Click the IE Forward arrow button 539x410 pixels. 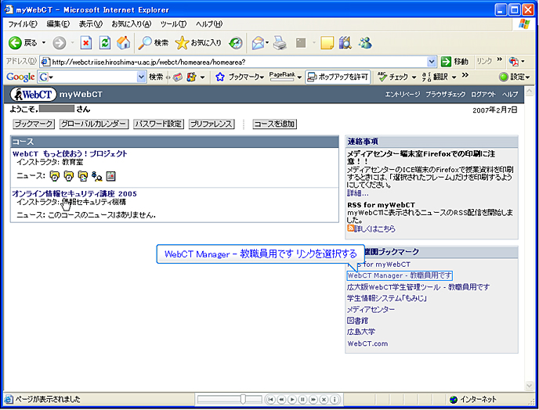(59, 43)
